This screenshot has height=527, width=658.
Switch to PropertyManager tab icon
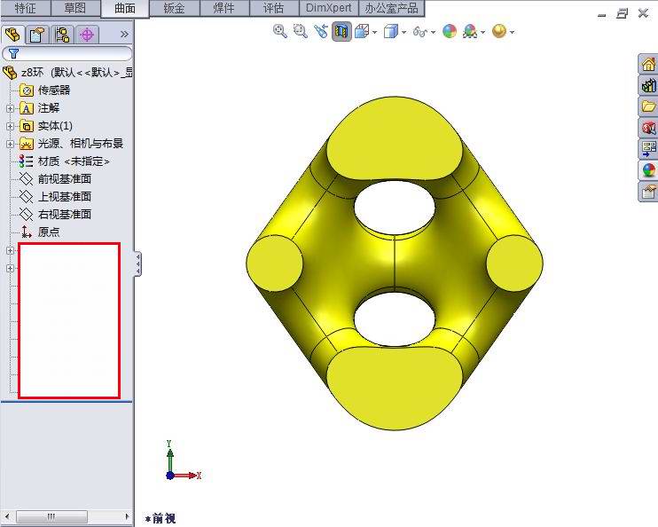click(37, 35)
